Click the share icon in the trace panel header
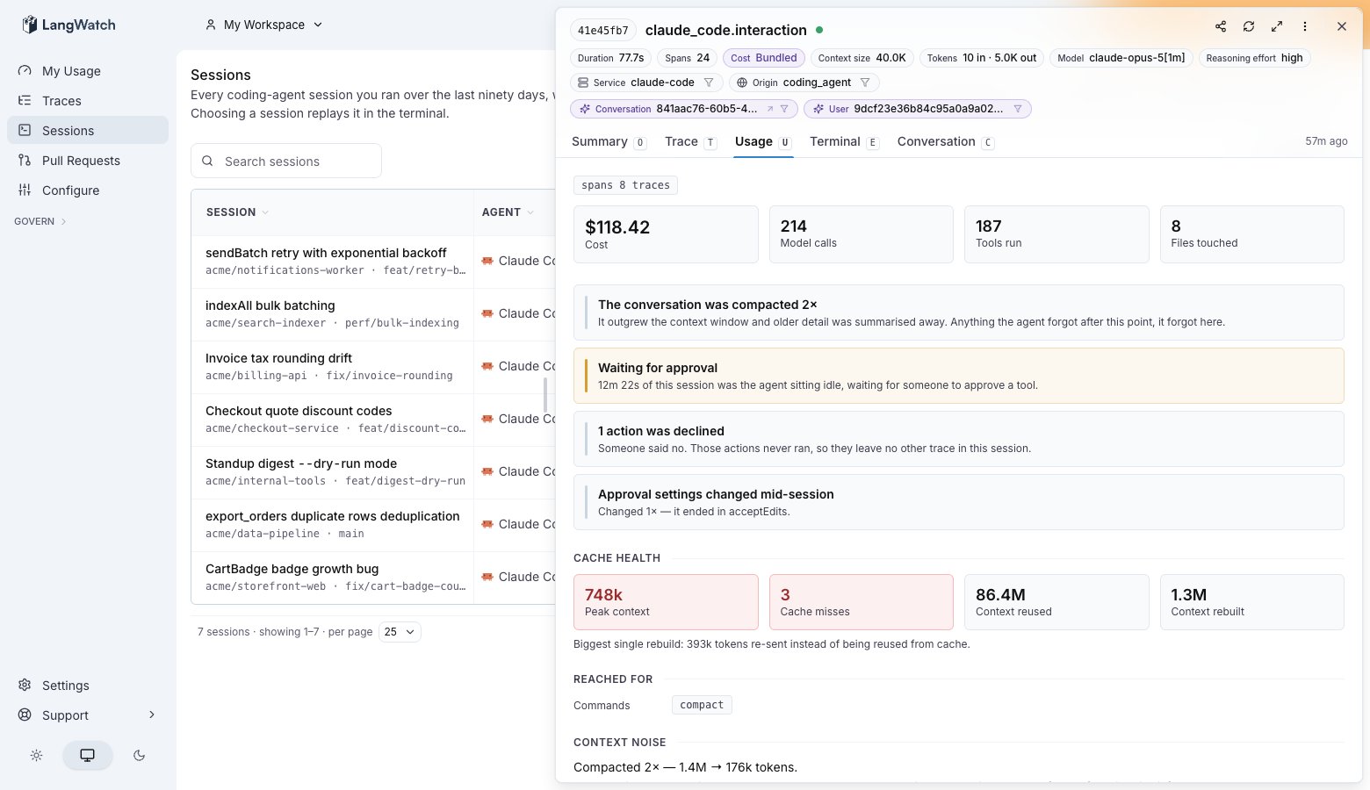The image size is (1370, 790). coord(1221,26)
